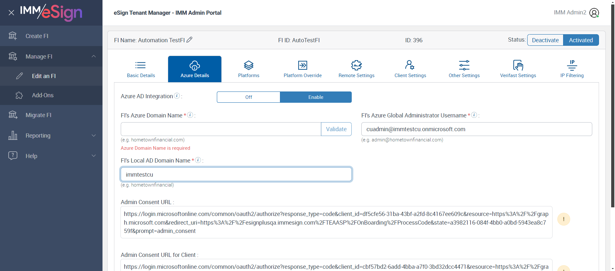Close the sidebar with the X icon
Screen dimensions: 615x271
pyautogui.click(x=11, y=13)
